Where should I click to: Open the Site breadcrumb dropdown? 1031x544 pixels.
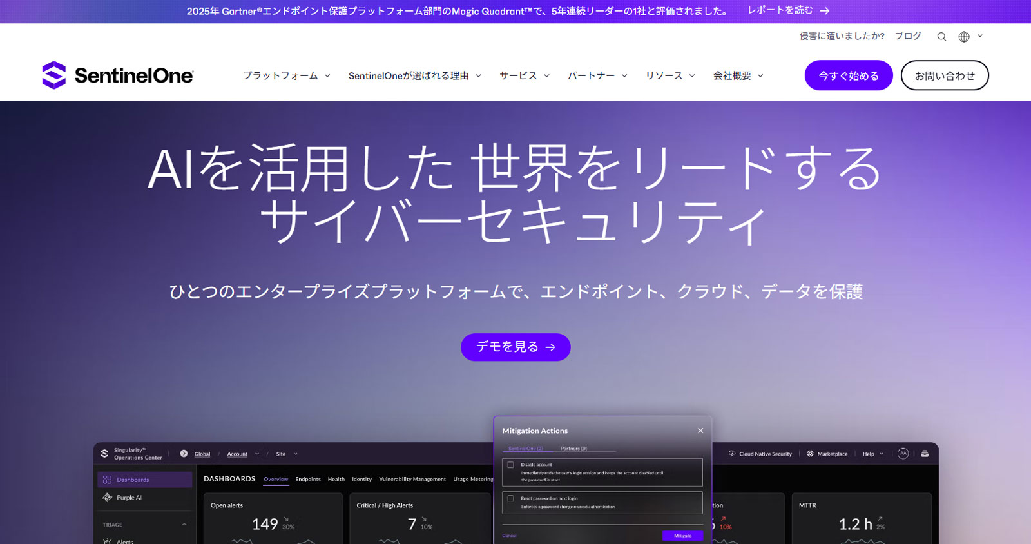pos(287,454)
